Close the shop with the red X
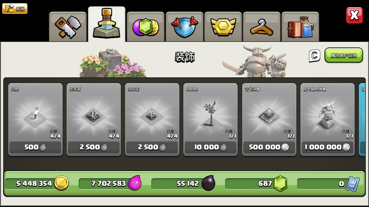 pos(354,15)
